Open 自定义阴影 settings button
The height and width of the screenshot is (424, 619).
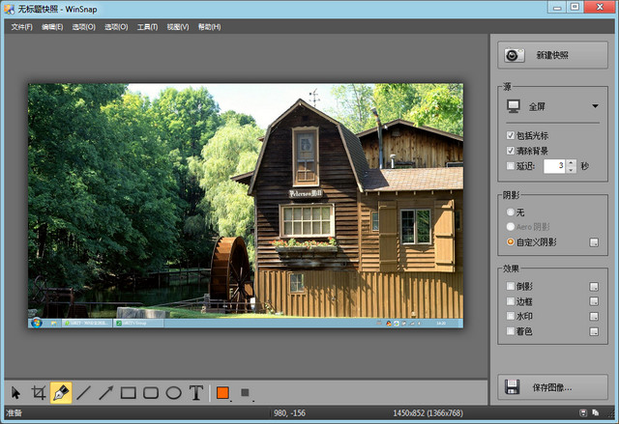tap(594, 241)
